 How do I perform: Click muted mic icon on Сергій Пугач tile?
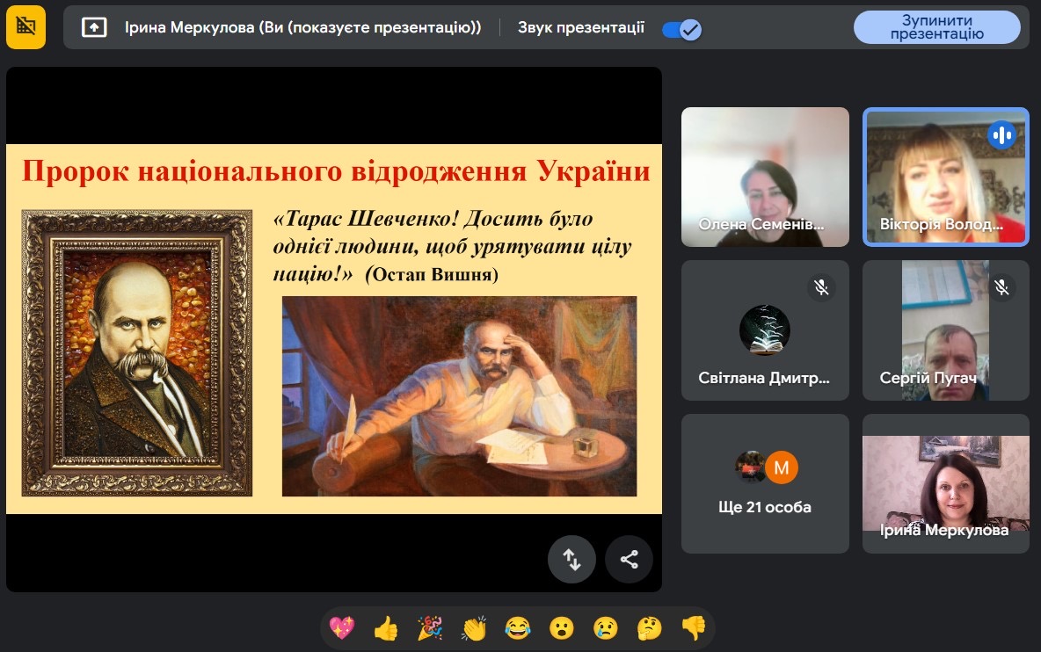point(1001,287)
